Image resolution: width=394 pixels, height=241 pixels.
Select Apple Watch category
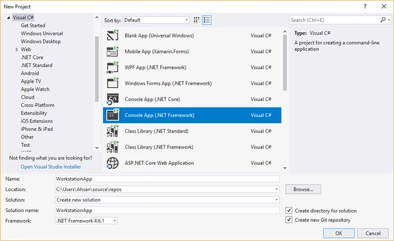click(35, 89)
